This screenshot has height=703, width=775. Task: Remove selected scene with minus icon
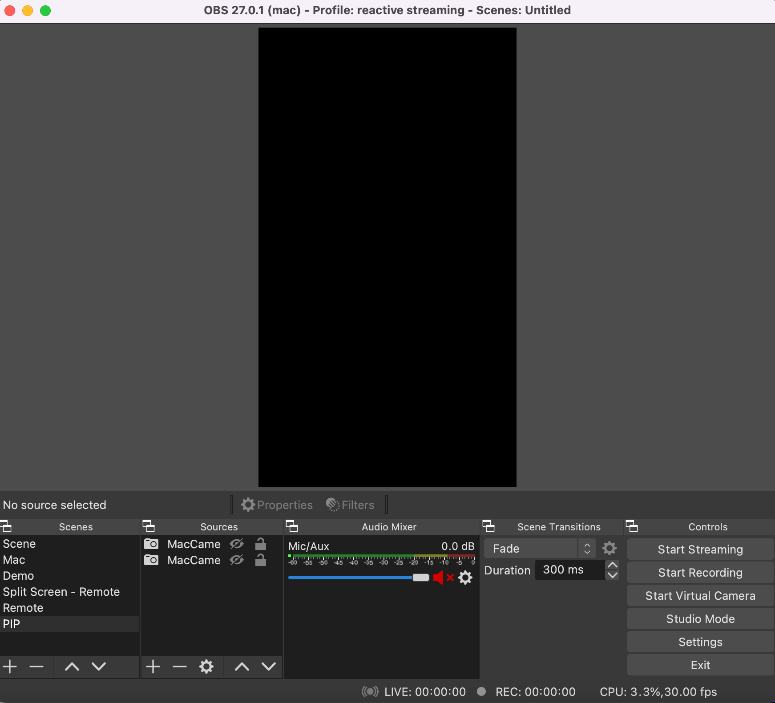click(36, 667)
